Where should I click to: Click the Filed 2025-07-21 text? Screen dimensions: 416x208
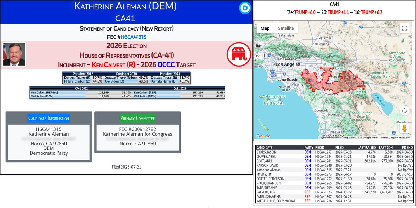126,167
